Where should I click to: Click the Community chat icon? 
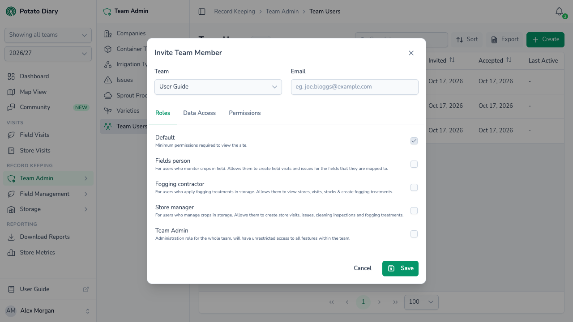pos(12,107)
